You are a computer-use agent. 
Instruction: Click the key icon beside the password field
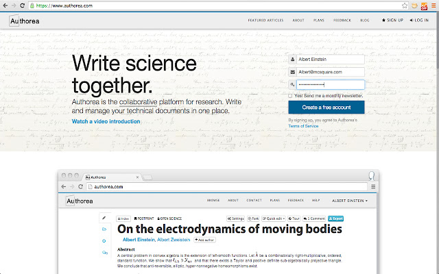pyautogui.click(x=293, y=85)
